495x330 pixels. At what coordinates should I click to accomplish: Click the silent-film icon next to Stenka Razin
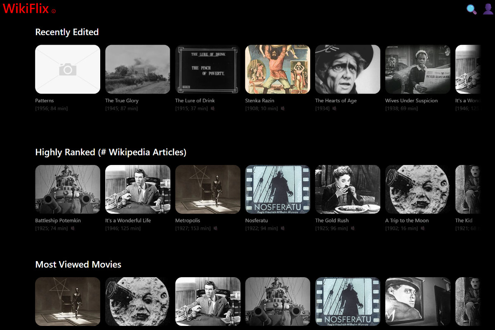(283, 108)
